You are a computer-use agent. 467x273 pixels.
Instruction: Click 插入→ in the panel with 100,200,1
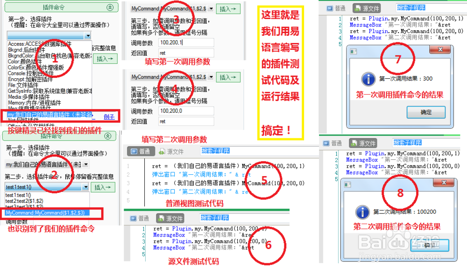click(228, 9)
